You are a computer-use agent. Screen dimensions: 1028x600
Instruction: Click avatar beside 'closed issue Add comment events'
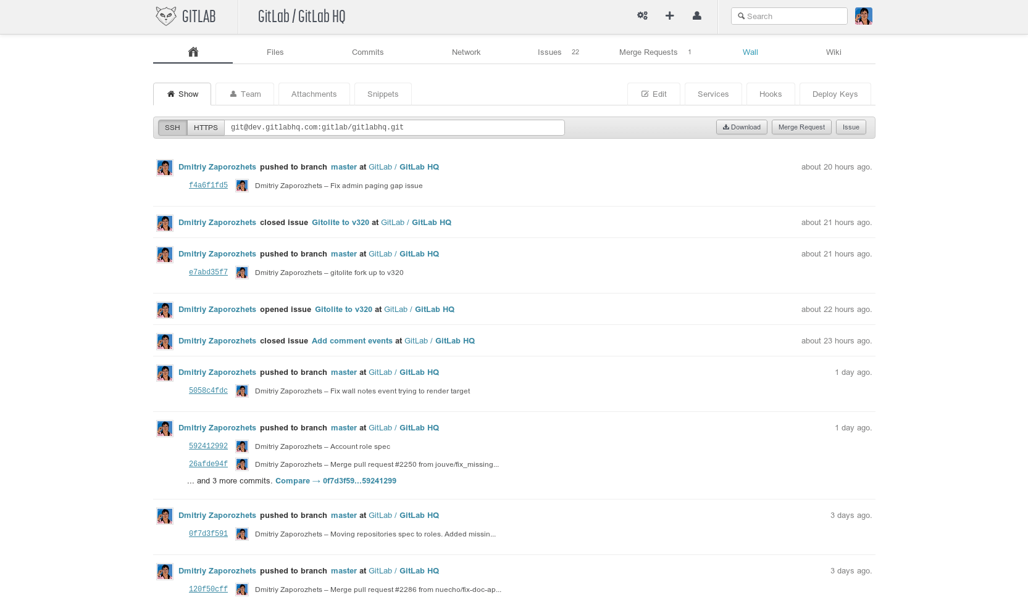[165, 342]
